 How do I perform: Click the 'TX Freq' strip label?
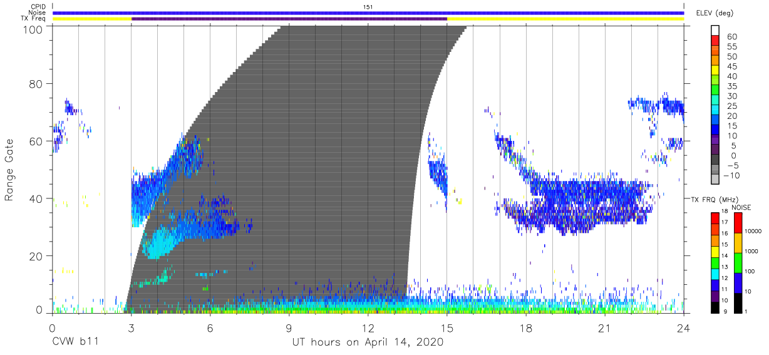coord(33,19)
